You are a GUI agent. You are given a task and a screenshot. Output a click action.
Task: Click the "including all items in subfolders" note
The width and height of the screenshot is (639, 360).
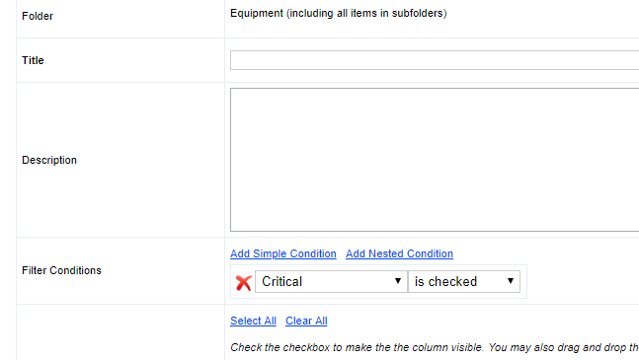[366, 14]
